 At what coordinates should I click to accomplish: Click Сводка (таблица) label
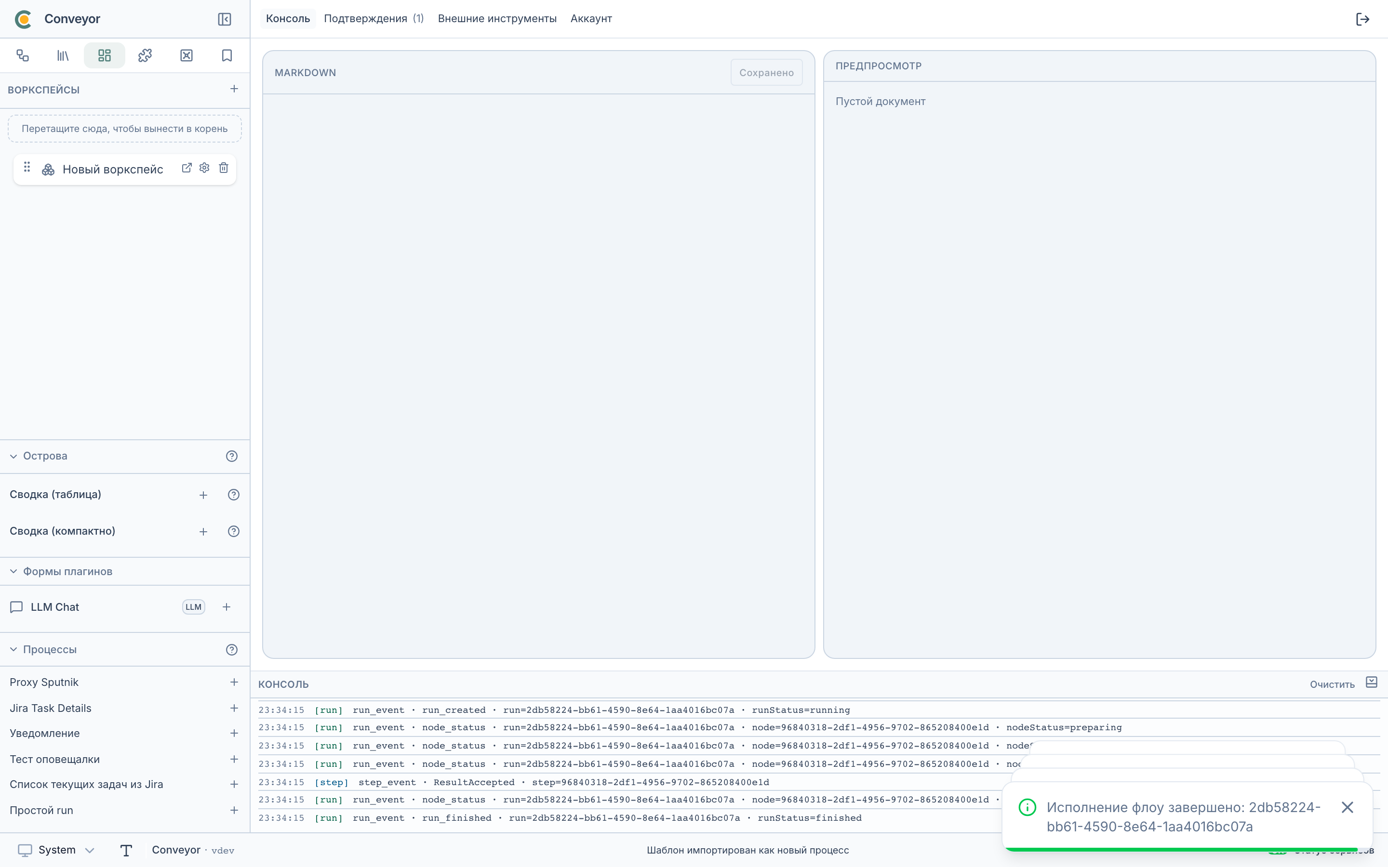[55, 494]
